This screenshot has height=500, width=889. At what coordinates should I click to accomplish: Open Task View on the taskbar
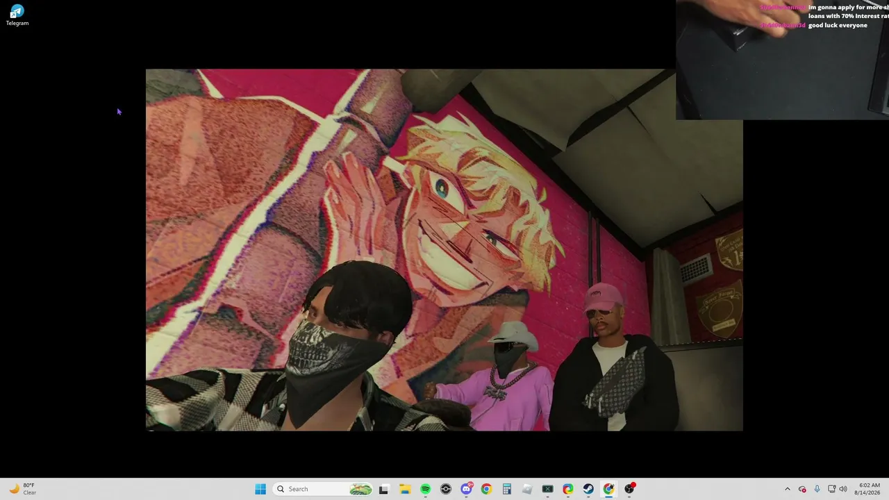point(383,489)
